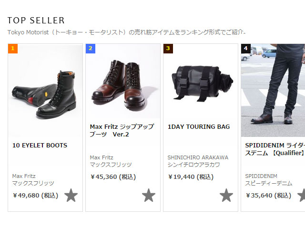Toggle star favorite on 1DAY TOURING BAG

[226, 195]
